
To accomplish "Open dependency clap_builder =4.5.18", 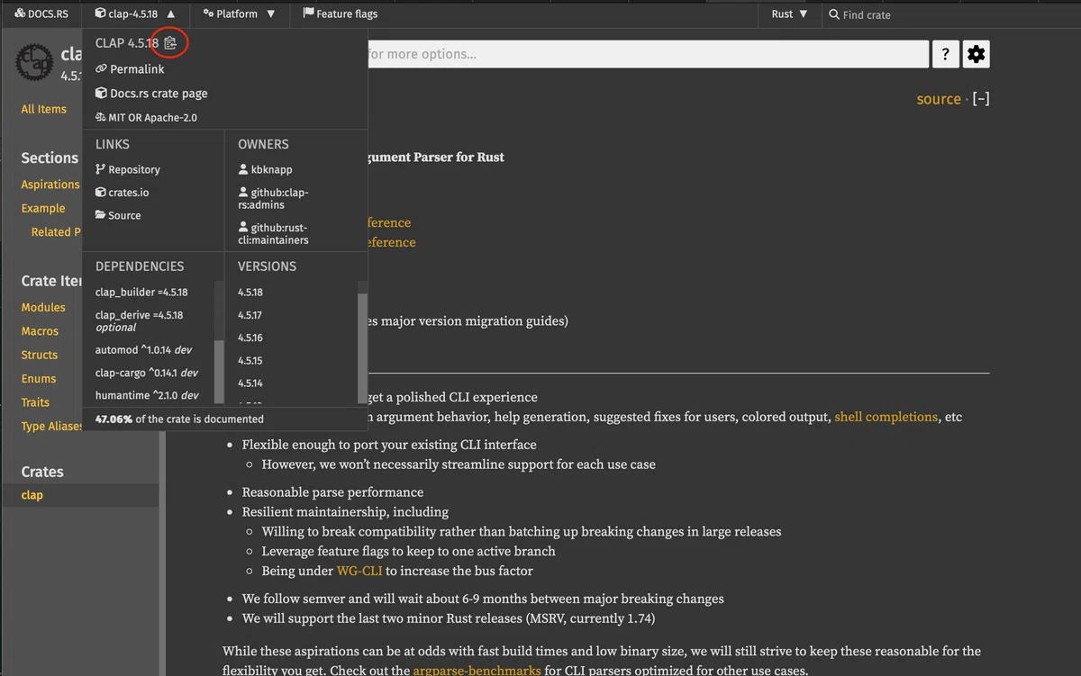I will (x=141, y=292).
